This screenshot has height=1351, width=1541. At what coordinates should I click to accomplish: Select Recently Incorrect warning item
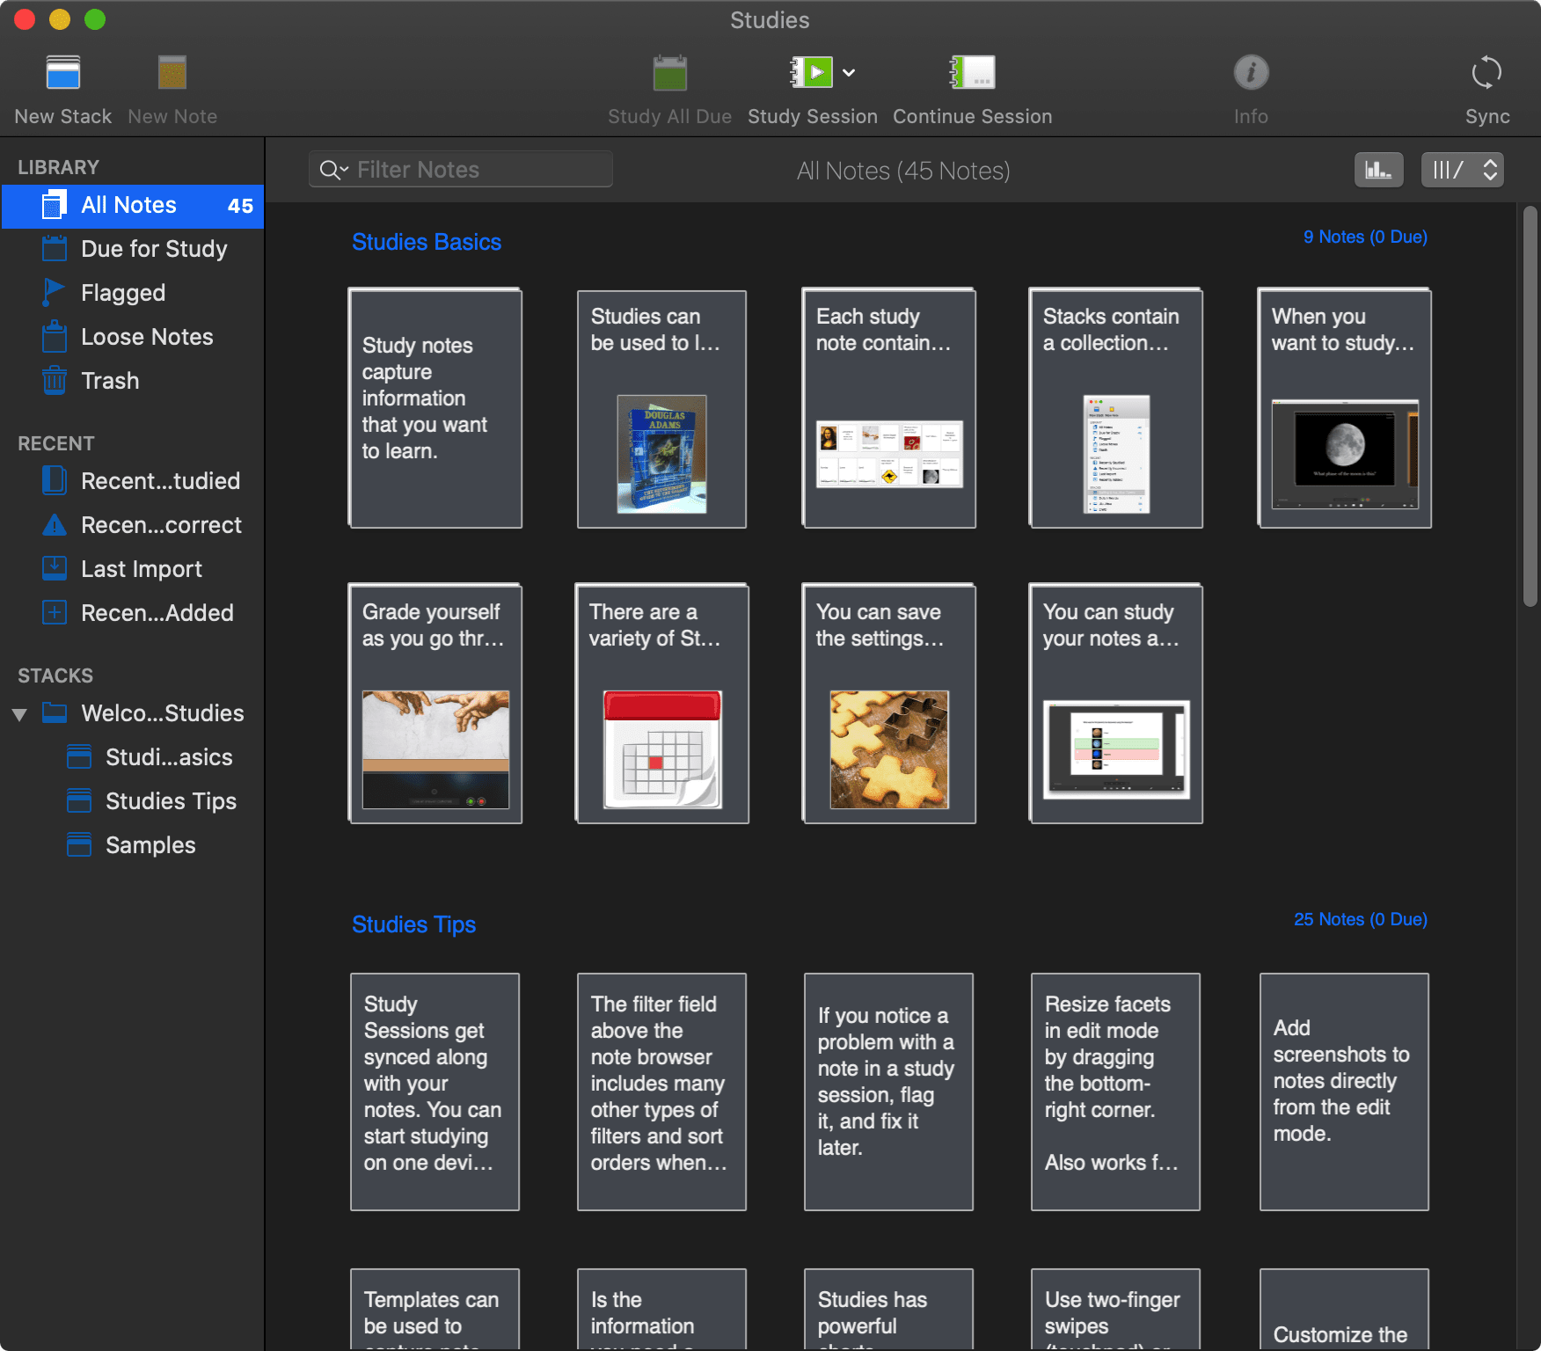point(133,526)
